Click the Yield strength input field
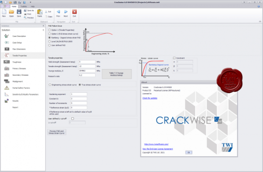The height and width of the screenshot is (172, 263). pos(87,62)
